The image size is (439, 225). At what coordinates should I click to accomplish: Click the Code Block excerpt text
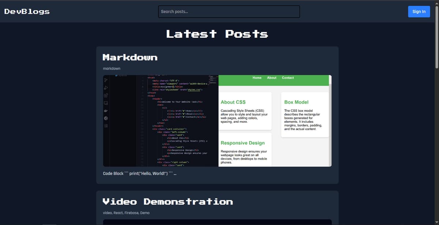pos(140,173)
